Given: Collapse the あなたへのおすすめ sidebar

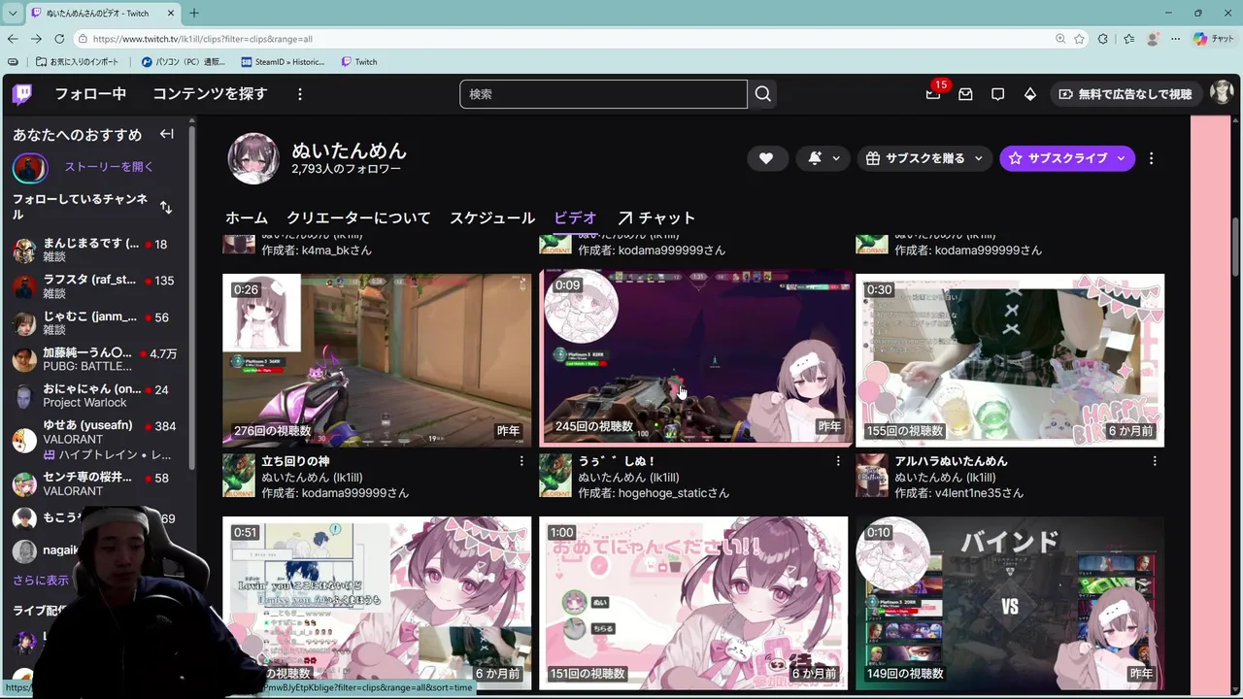Looking at the screenshot, I should [x=167, y=134].
